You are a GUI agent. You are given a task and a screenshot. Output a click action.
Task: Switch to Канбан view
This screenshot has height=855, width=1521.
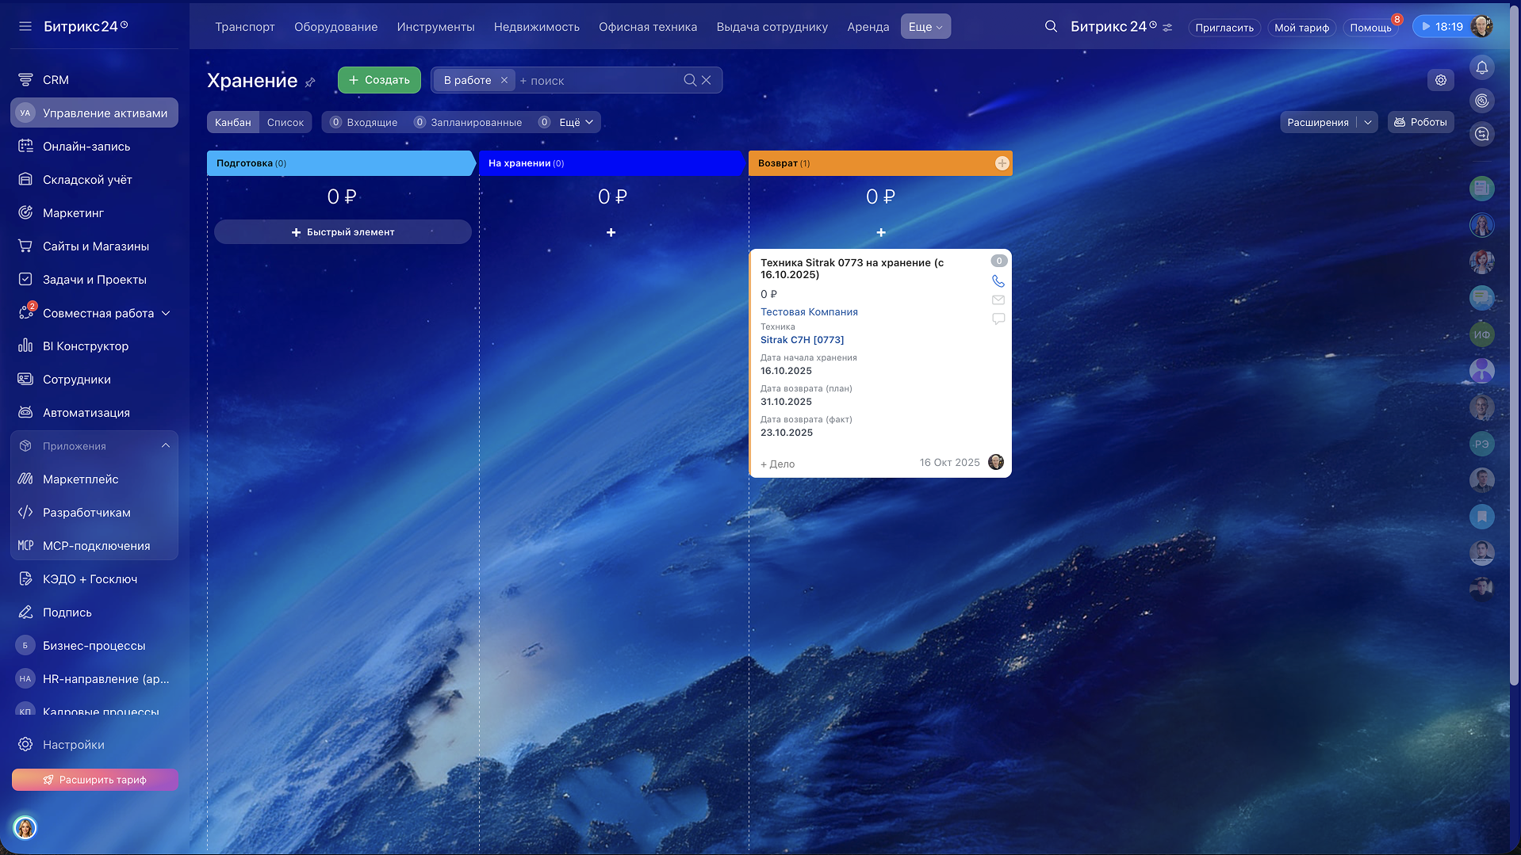[233, 122]
